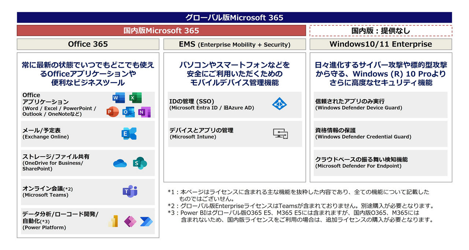Click the SharePoint icon
Screen dimensions: 469x250
click(x=140, y=163)
